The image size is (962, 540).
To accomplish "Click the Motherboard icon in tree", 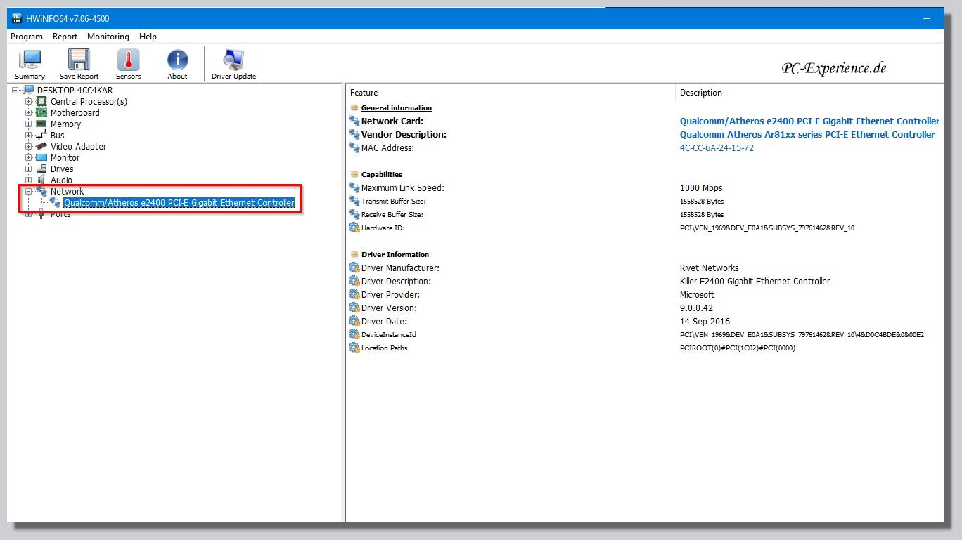I will click(x=41, y=113).
